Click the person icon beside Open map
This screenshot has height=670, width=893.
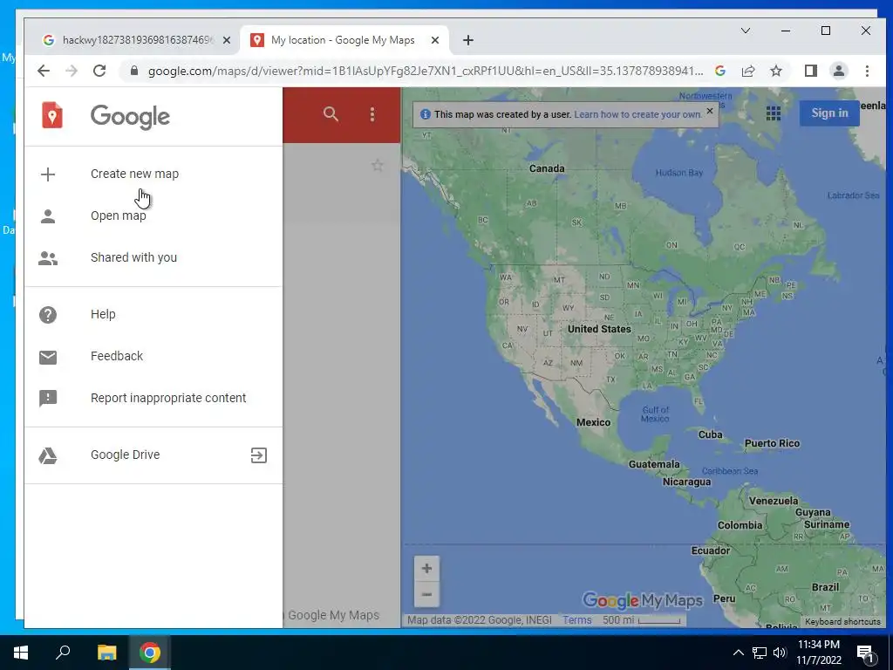tap(48, 216)
